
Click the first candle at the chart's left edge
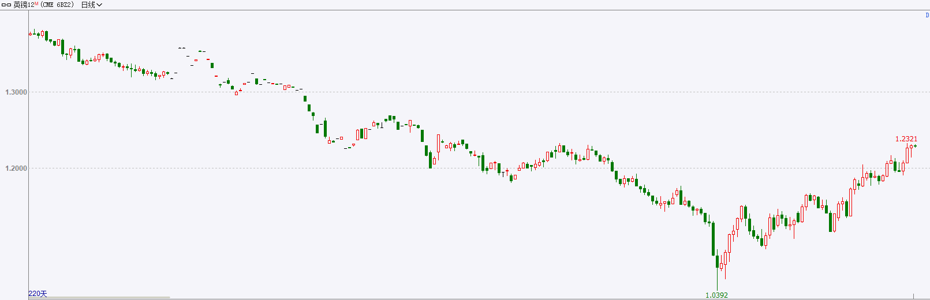(30, 34)
